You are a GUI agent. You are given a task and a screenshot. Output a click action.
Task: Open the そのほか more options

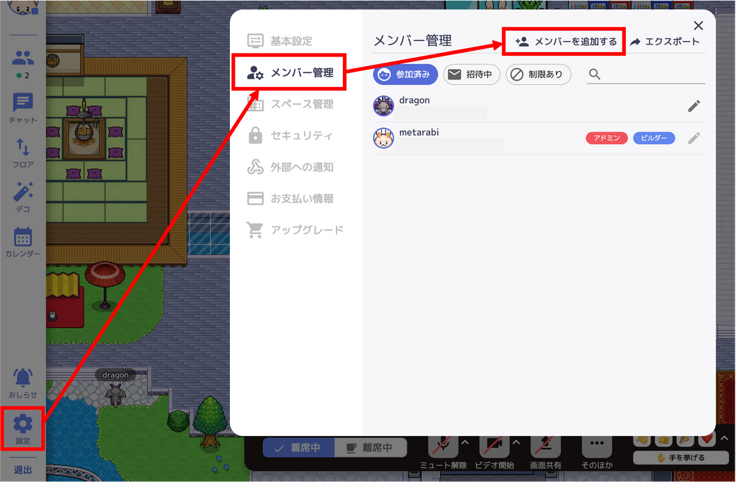click(x=597, y=447)
